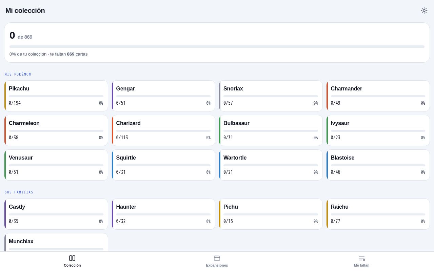Click the Expansiones tab icon
Viewport: 434px width, 271px height.
click(217, 258)
